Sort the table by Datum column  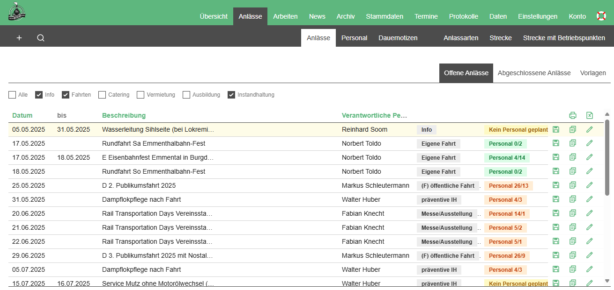(22, 115)
